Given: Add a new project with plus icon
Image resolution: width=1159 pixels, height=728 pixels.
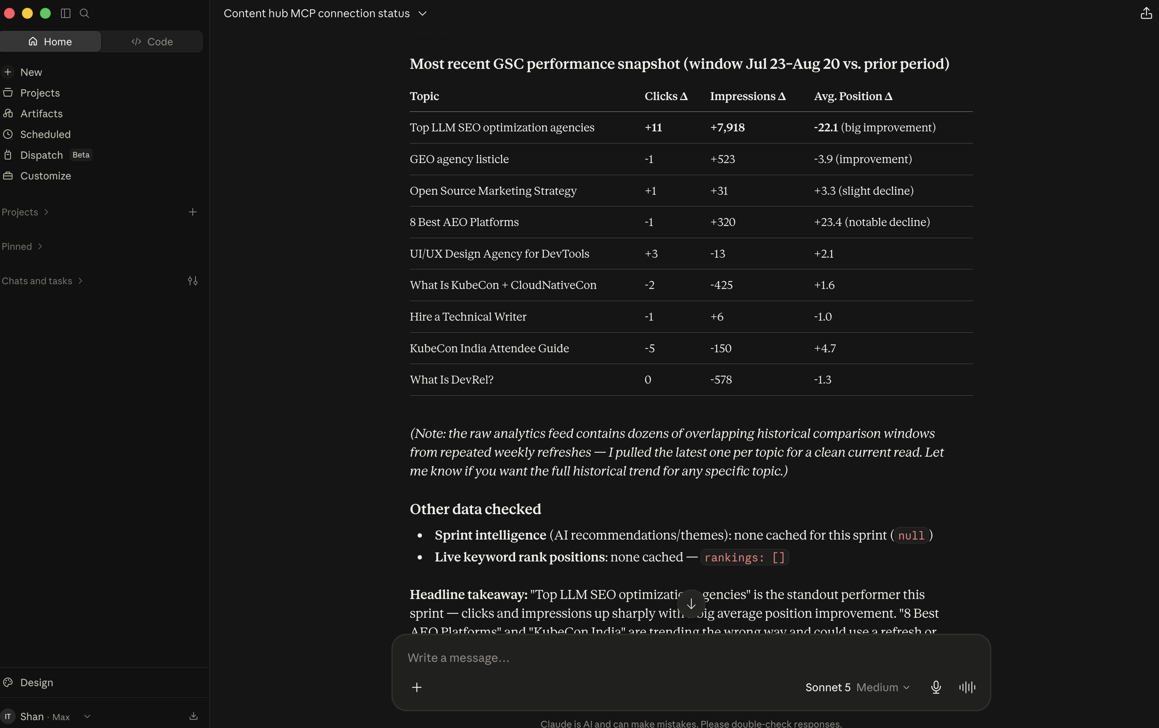Looking at the screenshot, I should tap(192, 212).
